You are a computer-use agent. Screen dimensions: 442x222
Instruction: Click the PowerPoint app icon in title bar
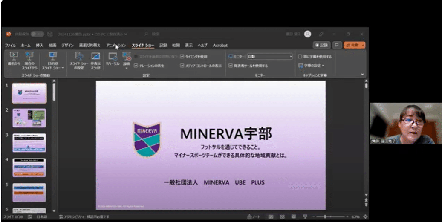[x=9, y=34]
